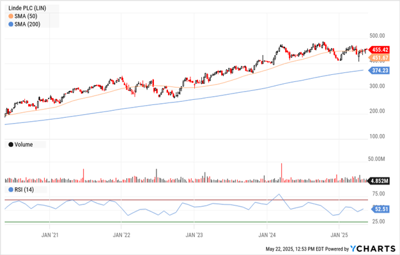Image resolution: width=400 pixels, height=255 pixels.
Task: Click the YCharts logo
Action: pyautogui.click(x=372, y=249)
